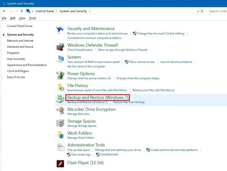Click Change what the power buttons do
Viewport: 227px width, 171px height.
(x=89, y=78)
